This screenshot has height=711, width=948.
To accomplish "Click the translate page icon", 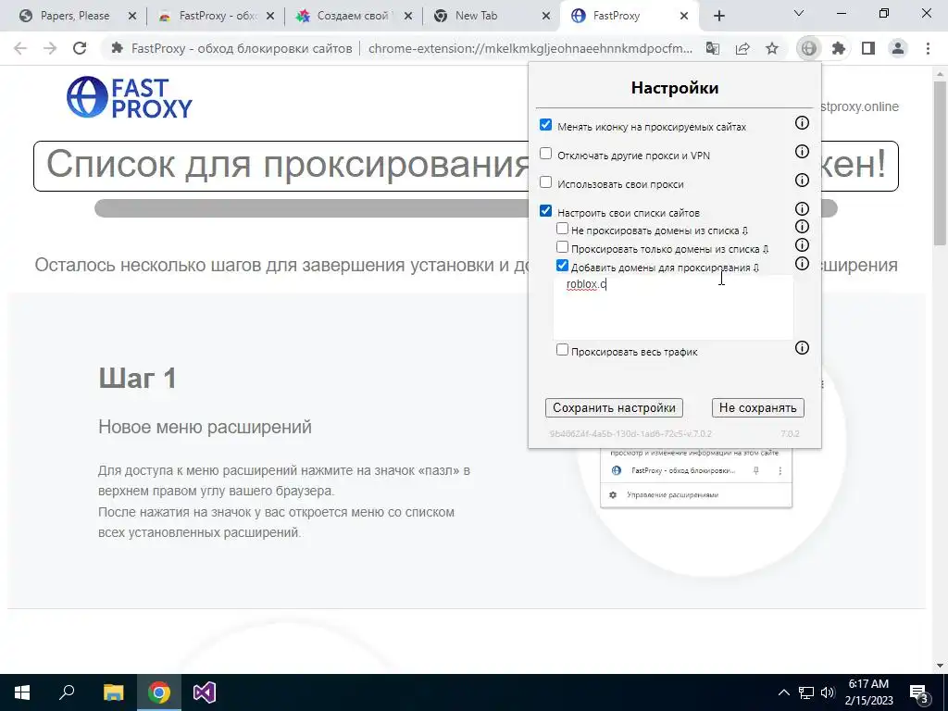I will coord(713,48).
